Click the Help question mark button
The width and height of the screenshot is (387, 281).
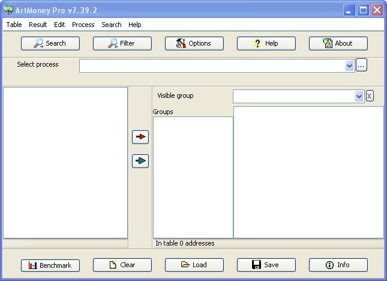pyautogui.click(x=266, y=43)
